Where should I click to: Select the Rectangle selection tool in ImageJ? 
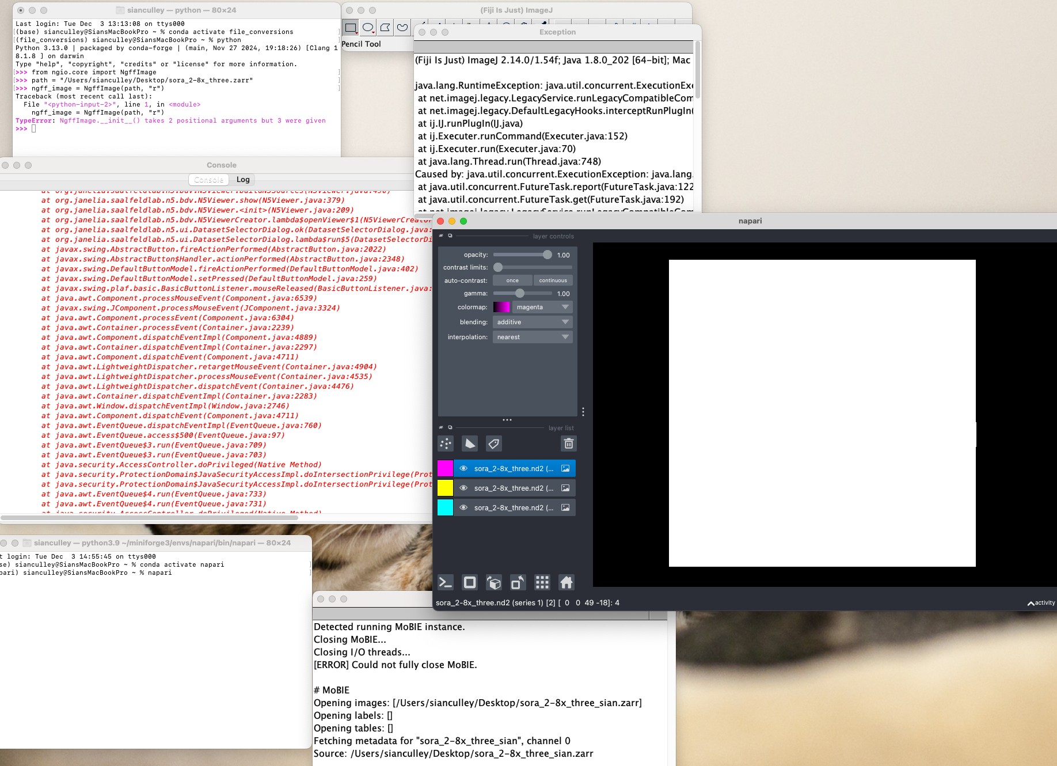(x=351, y=28)
